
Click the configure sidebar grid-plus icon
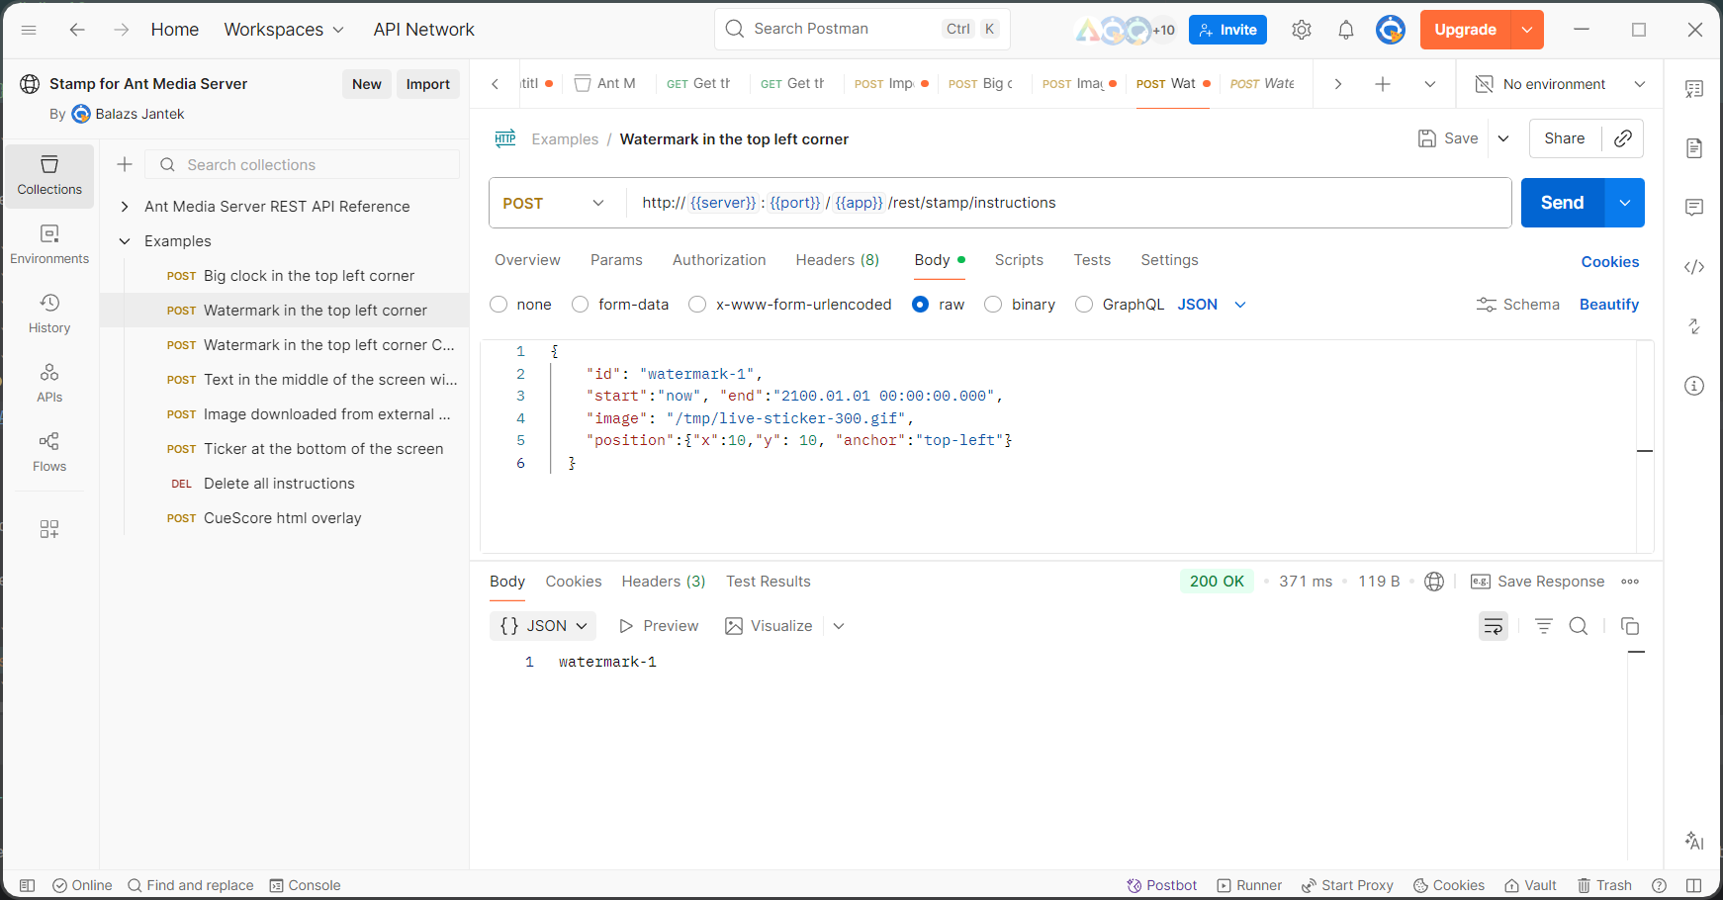(49, 529)
